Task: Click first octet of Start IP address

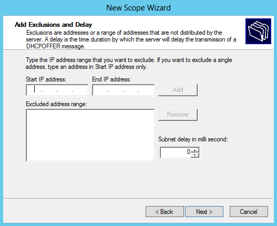Action: [x=34, y=90]
